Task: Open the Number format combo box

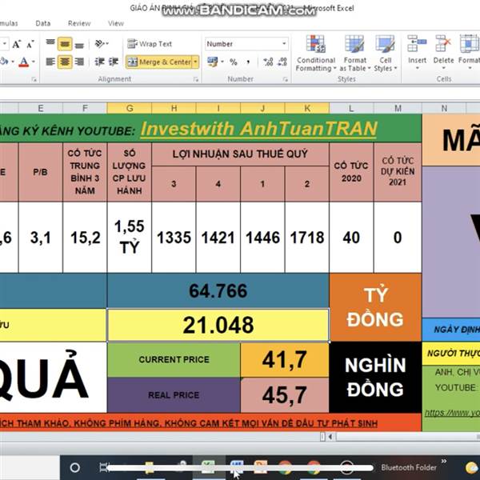Action: coord(246,44)
